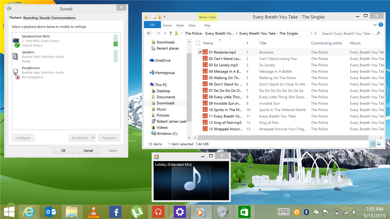This screenshot has width=390, height=219.
Task: Open the Sound speaker icon on taskbar
Action: [x=222, y=212]
